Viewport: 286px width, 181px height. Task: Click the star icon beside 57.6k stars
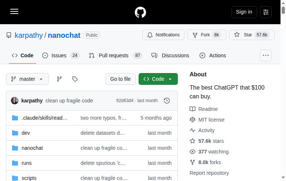pos(192,141)
